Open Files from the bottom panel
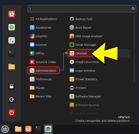Viewport: 139px width, 134px height. coord(18,129)
